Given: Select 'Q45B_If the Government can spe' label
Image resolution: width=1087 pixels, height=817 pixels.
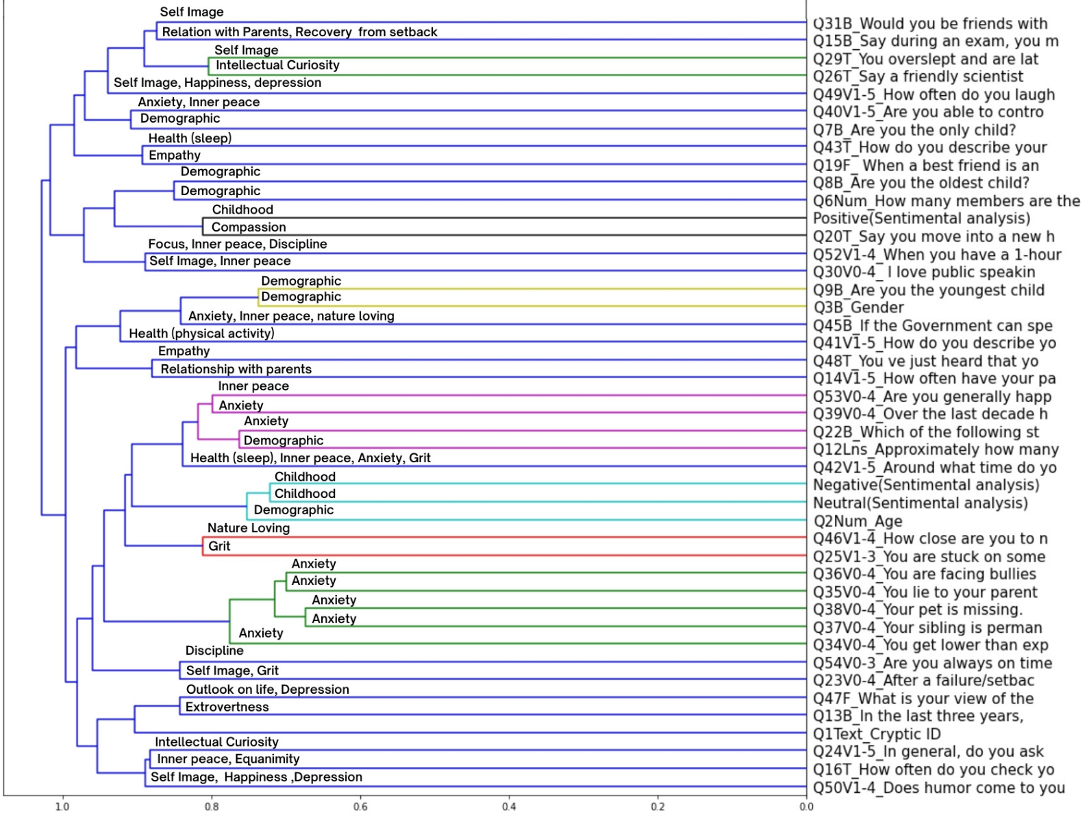Looking at the screenshot, I should (932, 325).
